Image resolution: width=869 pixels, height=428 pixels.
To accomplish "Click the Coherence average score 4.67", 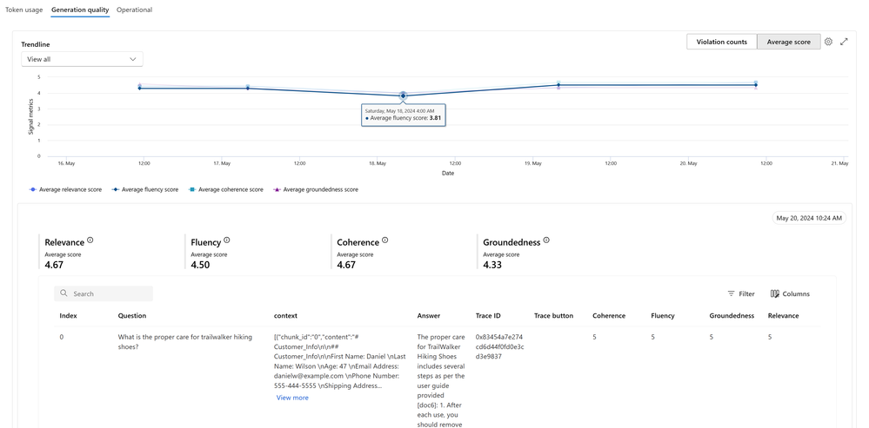I will point(346,265).
